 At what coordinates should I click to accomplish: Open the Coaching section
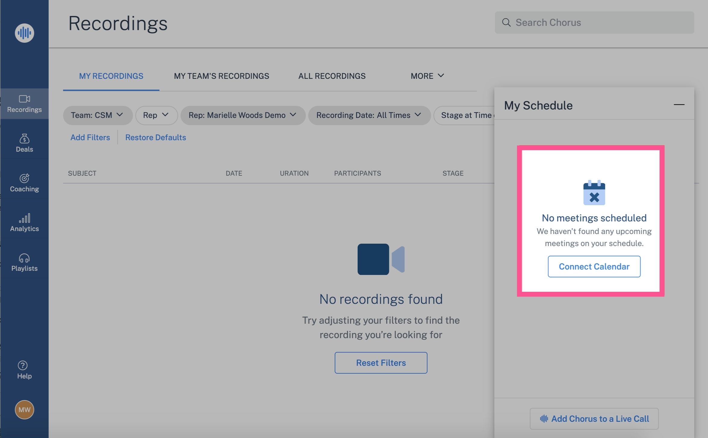(24, 183)
